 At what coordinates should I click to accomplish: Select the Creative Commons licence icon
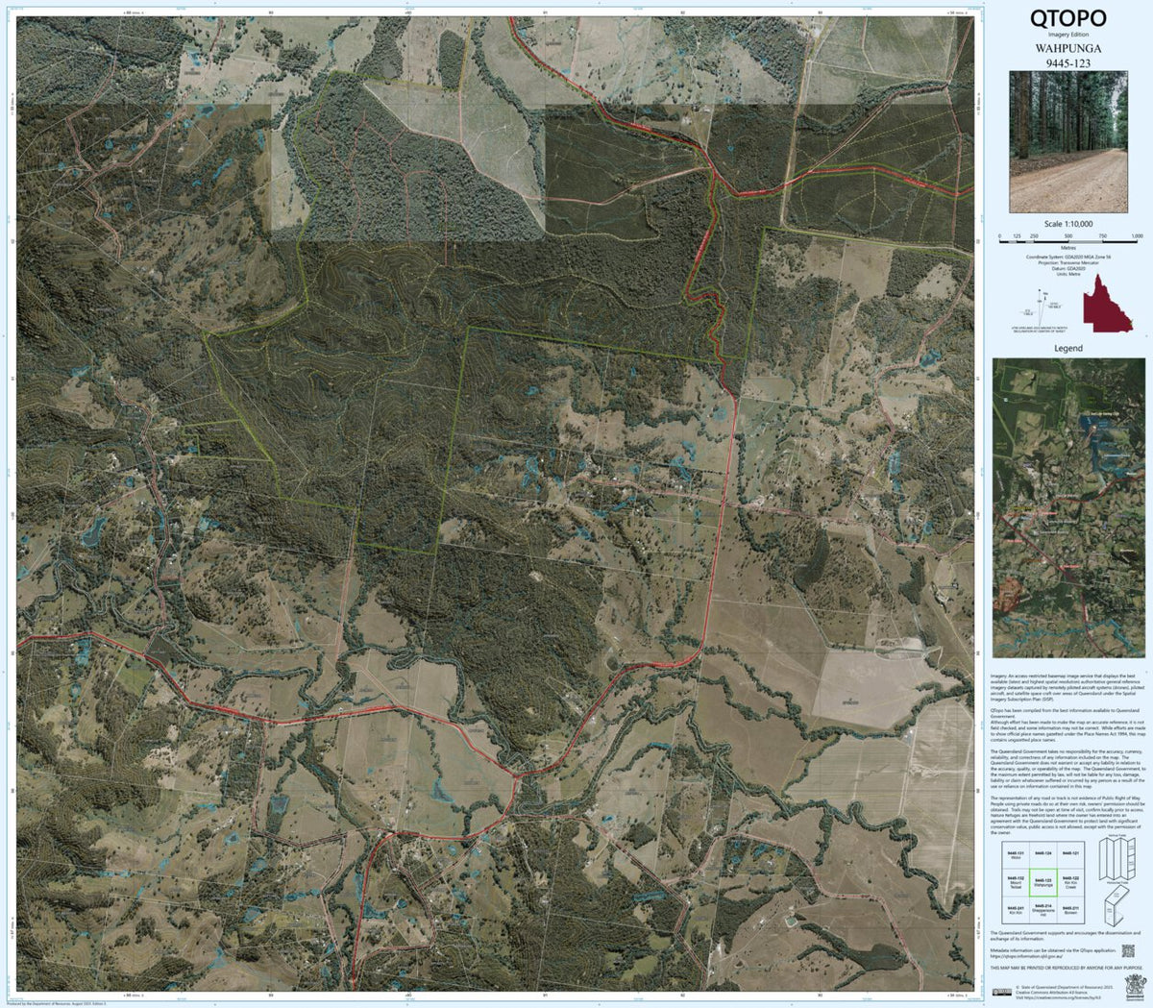click(x=1001, y=991)
